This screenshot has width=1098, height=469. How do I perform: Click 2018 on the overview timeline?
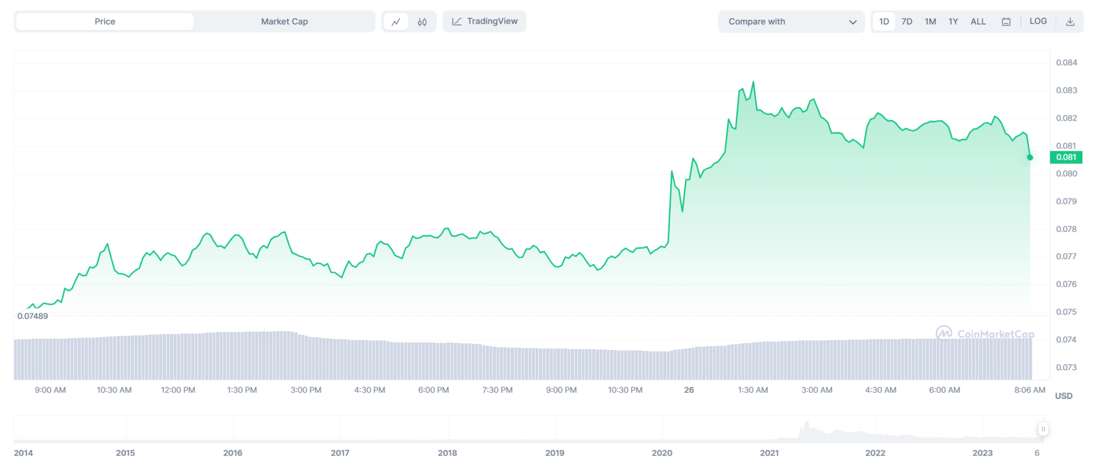[448, 453]
